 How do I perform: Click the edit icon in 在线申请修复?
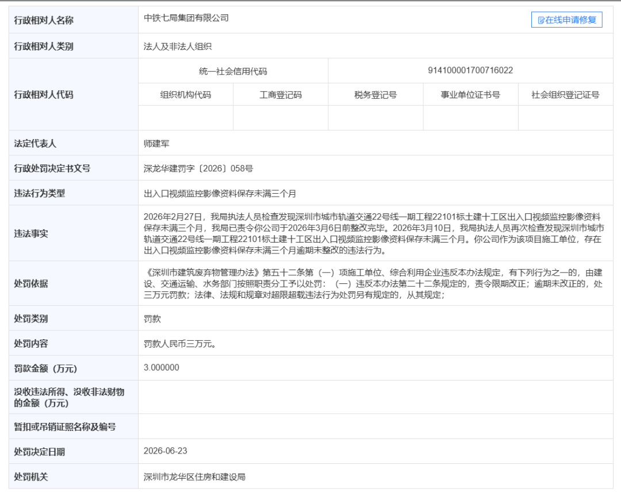click(x=541, y=20)
